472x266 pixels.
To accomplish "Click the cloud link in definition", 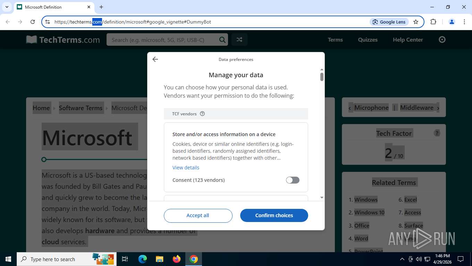I will click(x=50, y=242).
